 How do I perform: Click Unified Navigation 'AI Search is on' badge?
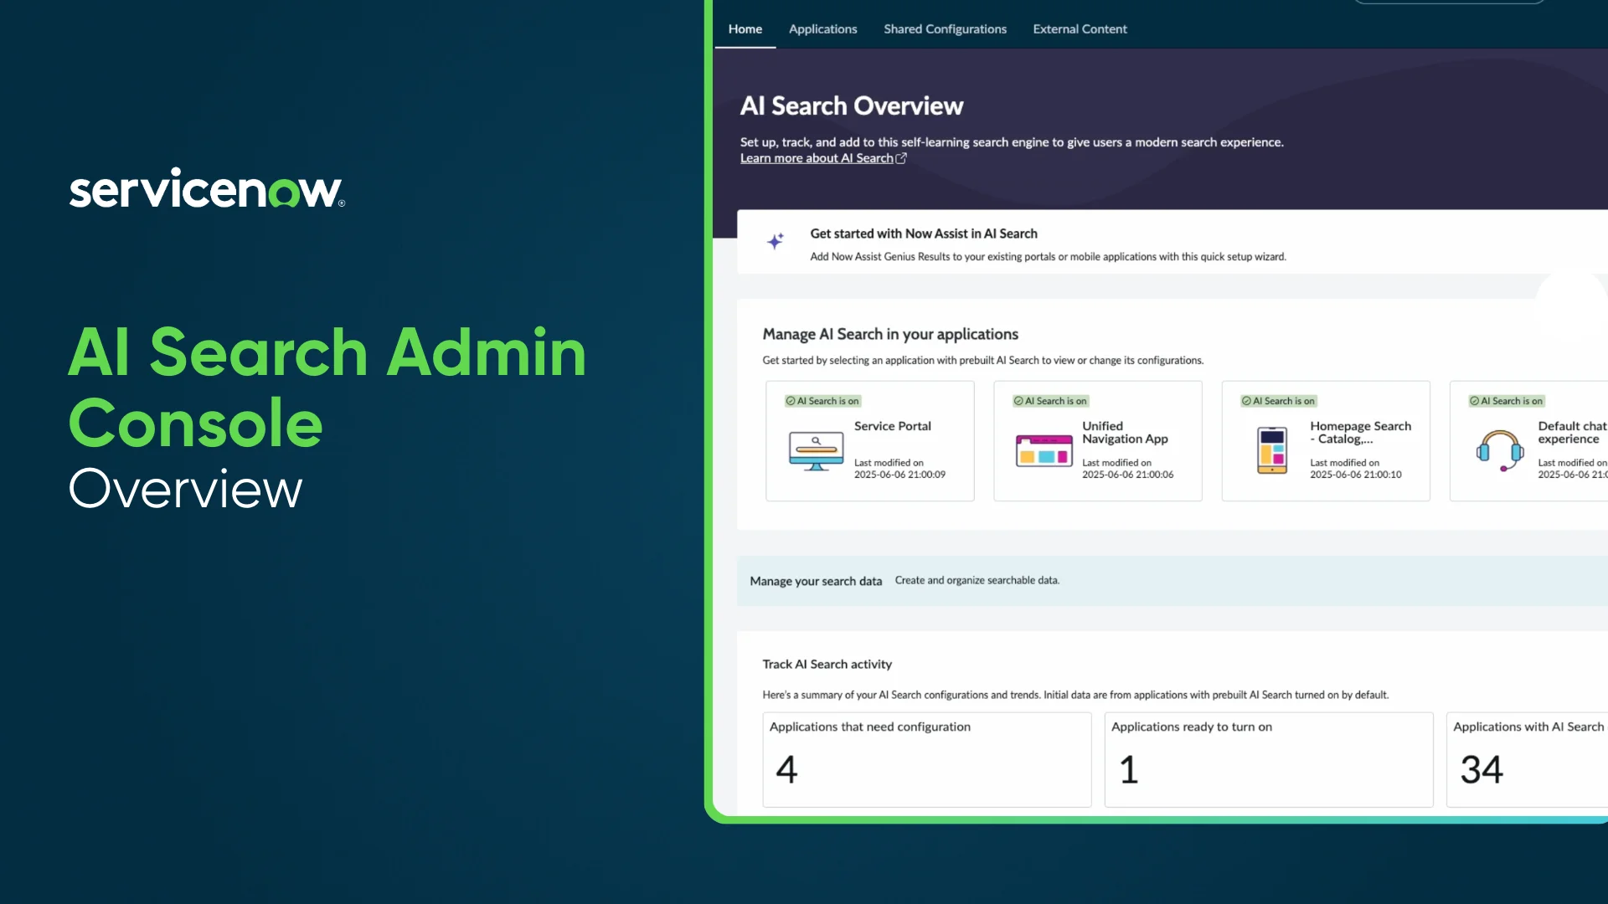click(1050, 401)
